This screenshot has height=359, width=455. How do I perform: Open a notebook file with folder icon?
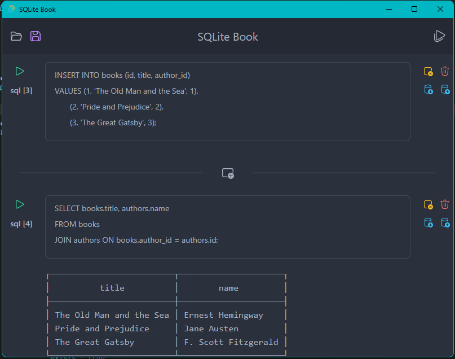tap(16, 36)
